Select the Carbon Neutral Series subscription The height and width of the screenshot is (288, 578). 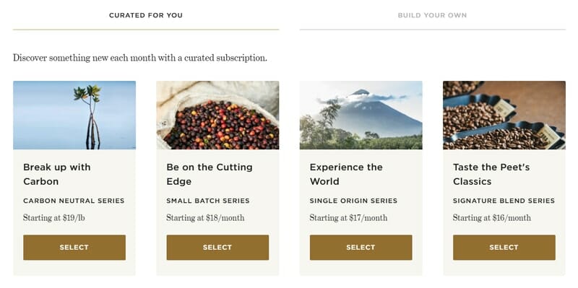coord(74,248)
